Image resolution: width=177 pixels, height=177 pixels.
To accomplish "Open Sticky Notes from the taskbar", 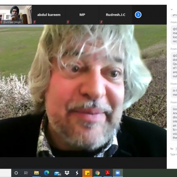I will coord(87,173).
